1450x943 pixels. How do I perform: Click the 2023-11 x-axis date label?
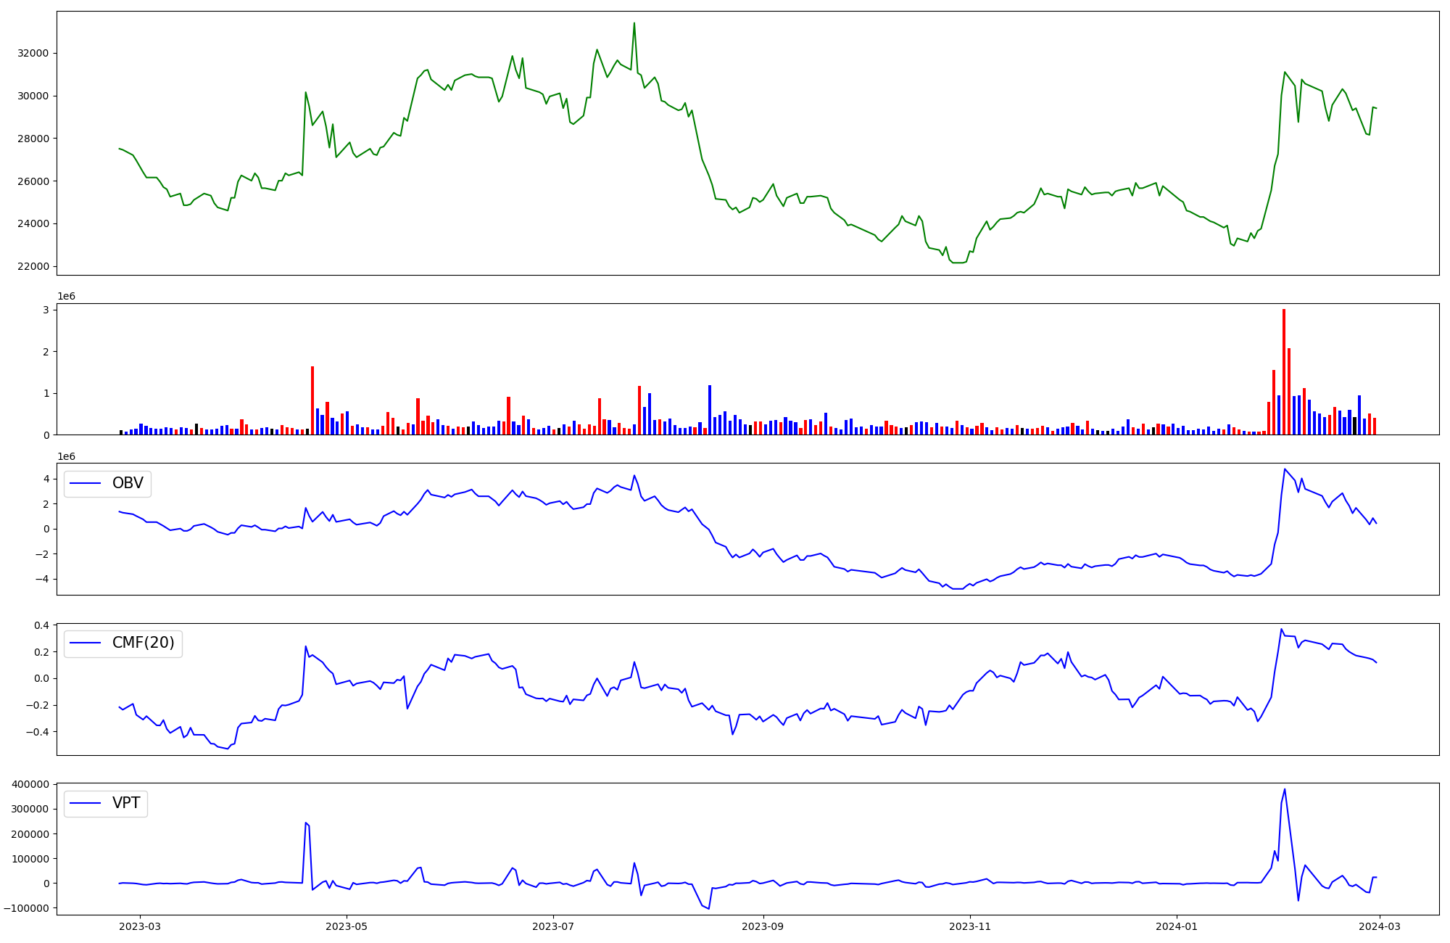969,926
